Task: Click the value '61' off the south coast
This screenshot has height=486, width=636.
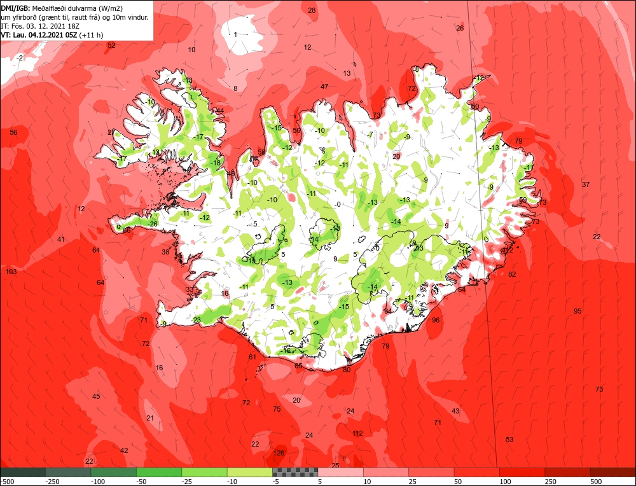Action: pyautogui.click(x=252, y=357)
